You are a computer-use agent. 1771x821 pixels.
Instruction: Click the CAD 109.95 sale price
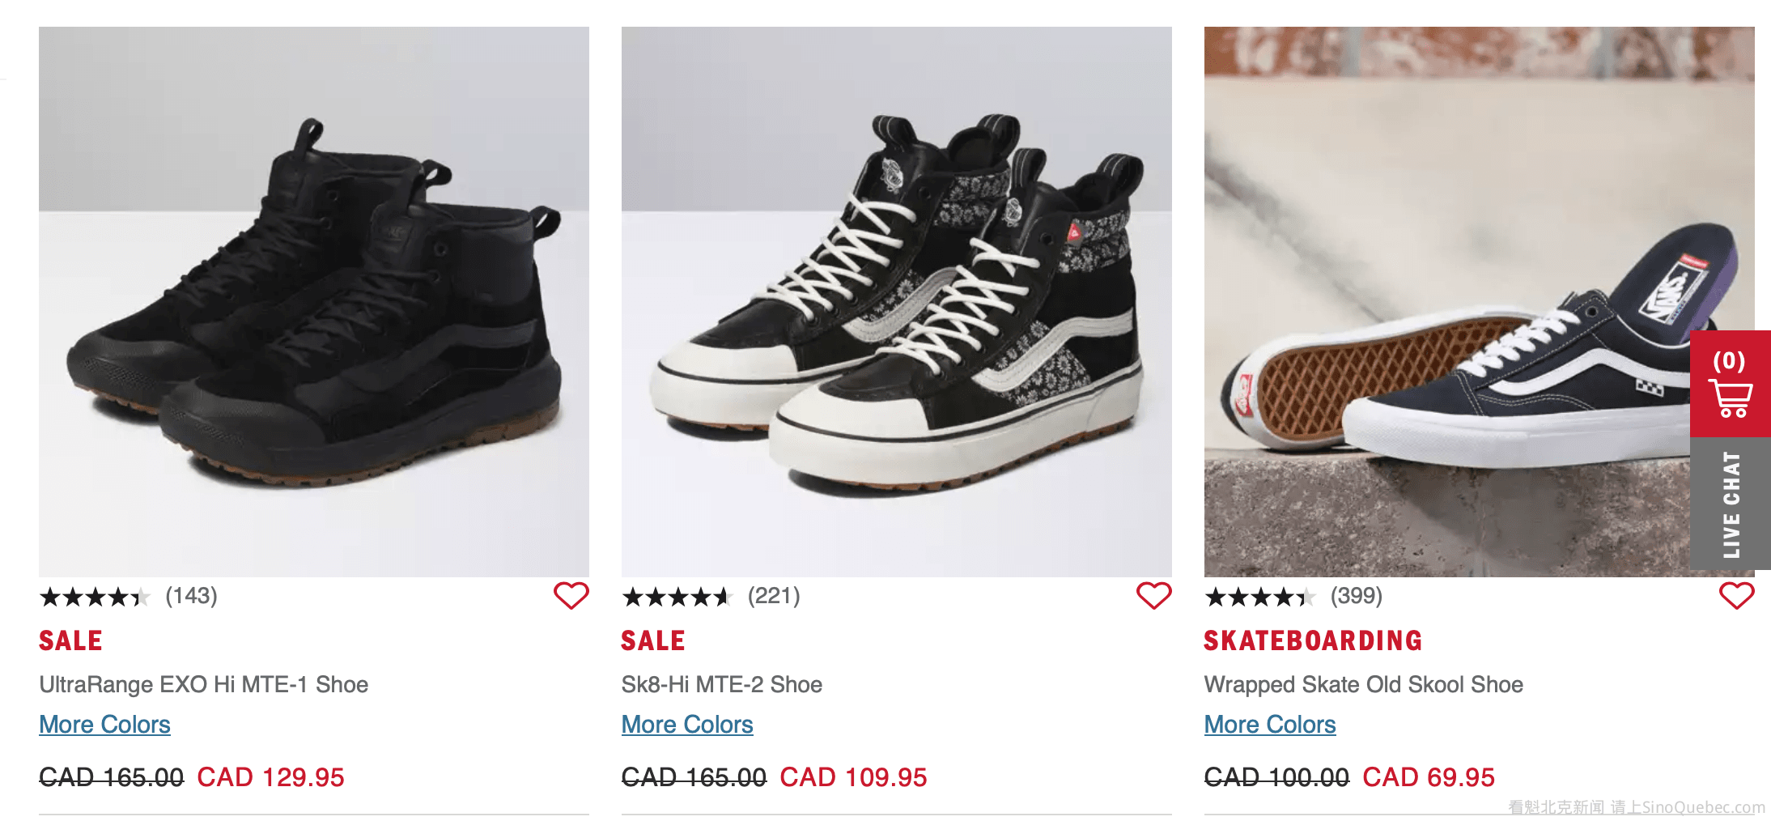pos(853,777)
